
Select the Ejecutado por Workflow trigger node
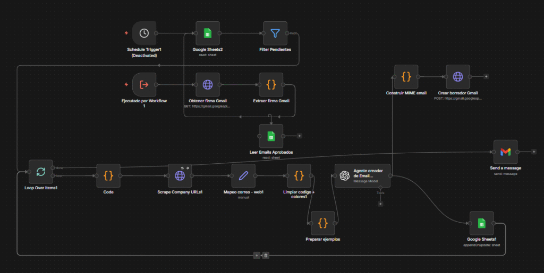[144, 84]
